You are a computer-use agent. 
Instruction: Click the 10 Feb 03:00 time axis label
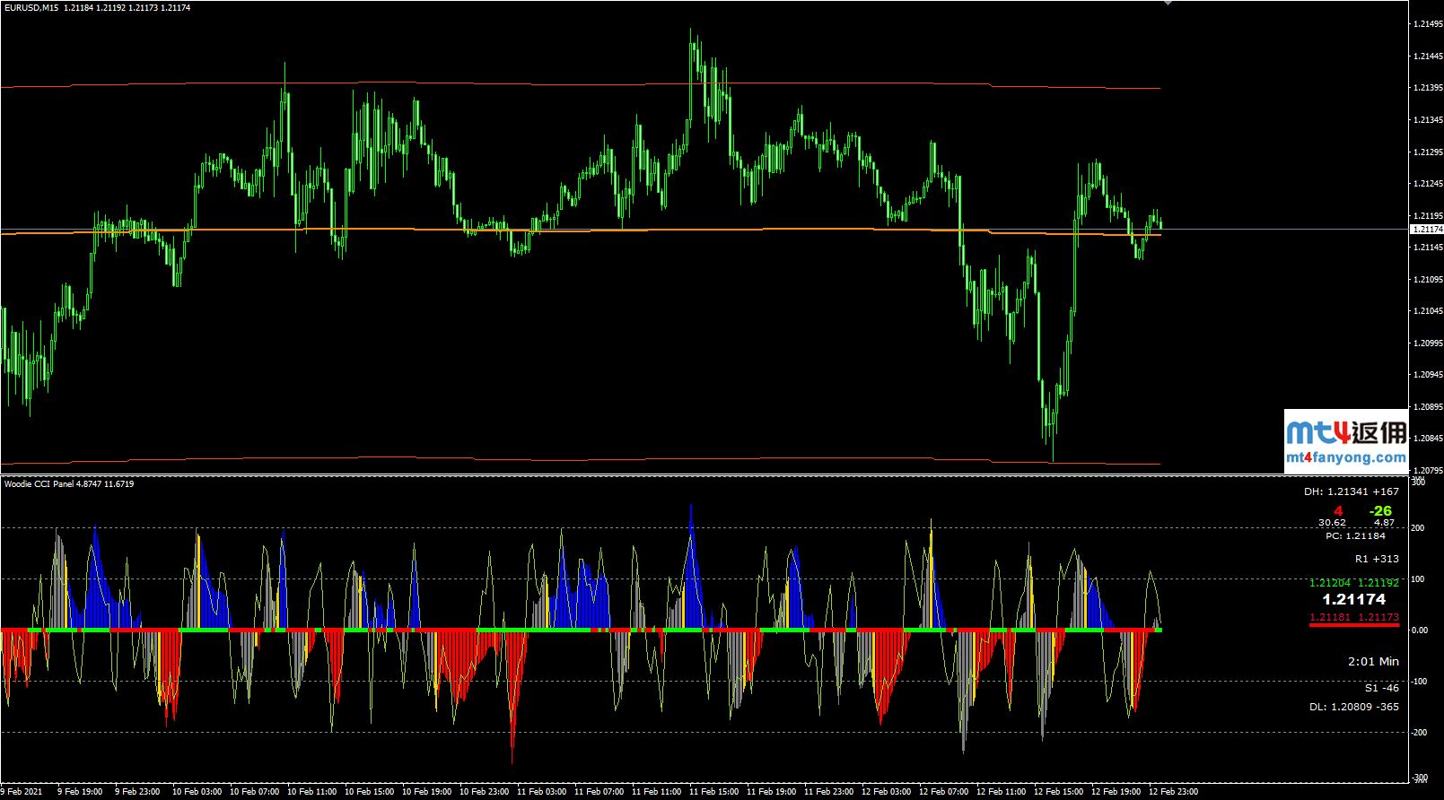[x=197, y=792]
